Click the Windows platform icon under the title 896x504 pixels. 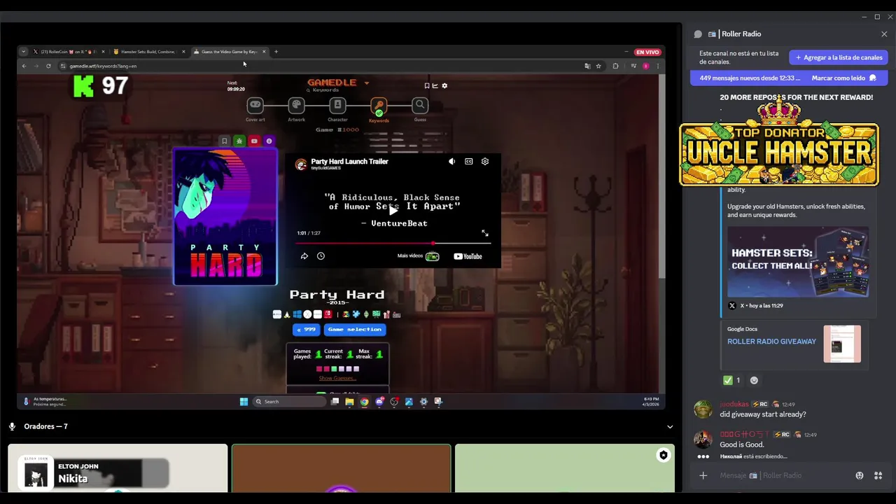click(x=297, y=314)
